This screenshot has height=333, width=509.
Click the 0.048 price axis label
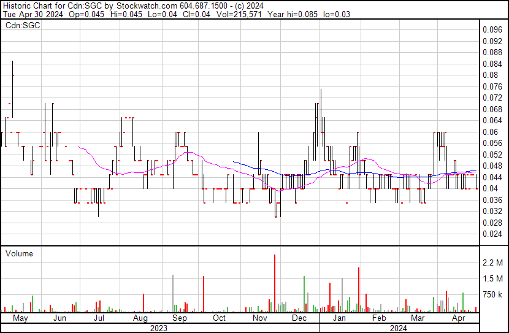(x=492, y=166)
